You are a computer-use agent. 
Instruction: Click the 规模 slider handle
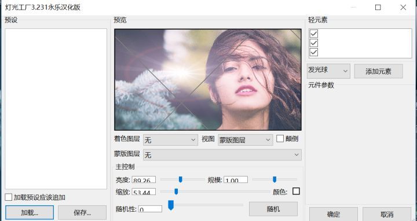coord(275,180)
